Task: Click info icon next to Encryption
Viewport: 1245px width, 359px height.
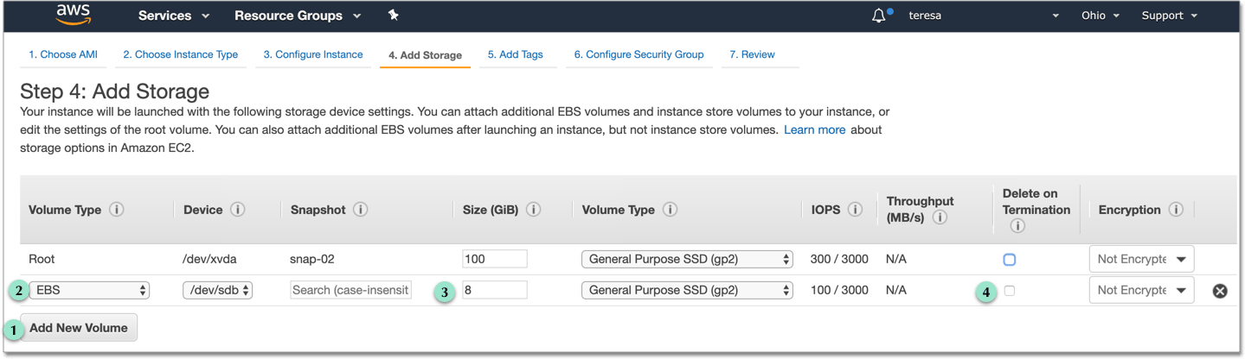Action: 1176,210
